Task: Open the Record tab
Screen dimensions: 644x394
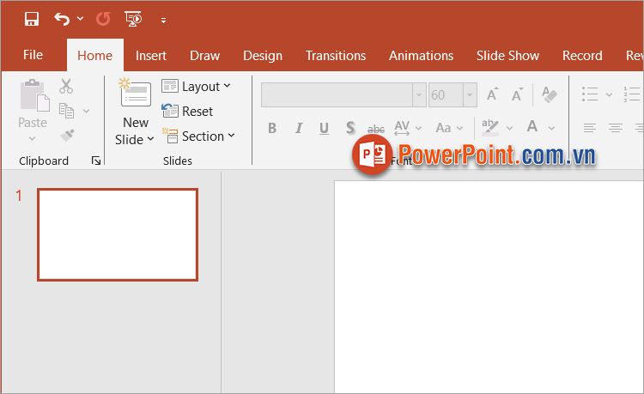Action: [x=582, y=56]
